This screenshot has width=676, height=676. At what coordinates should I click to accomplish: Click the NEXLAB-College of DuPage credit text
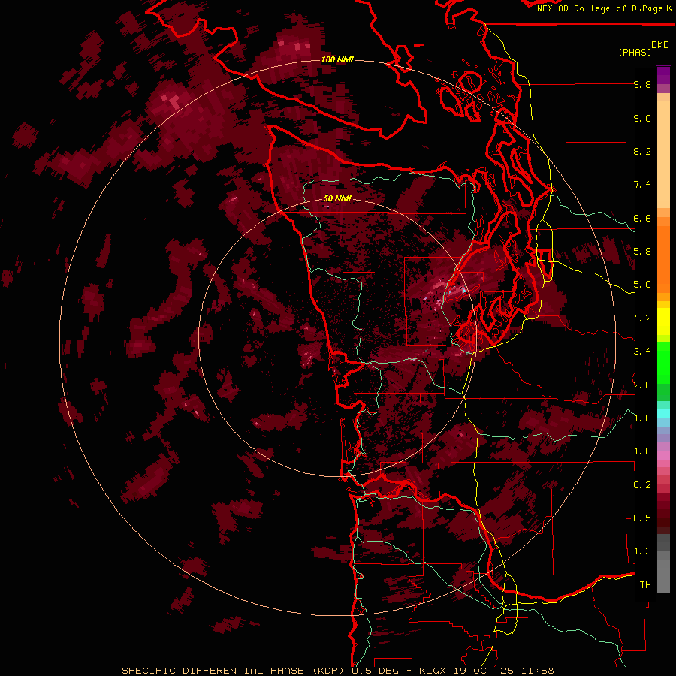tap(599, 8)
